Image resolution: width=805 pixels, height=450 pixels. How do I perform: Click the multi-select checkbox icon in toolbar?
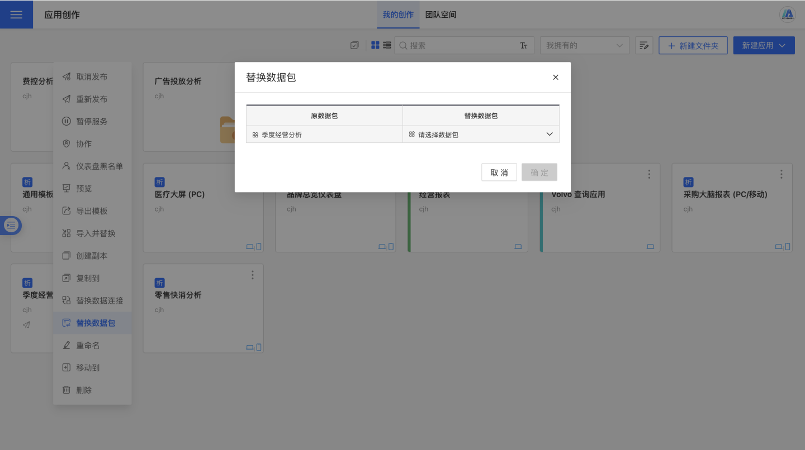coord(354,45)
